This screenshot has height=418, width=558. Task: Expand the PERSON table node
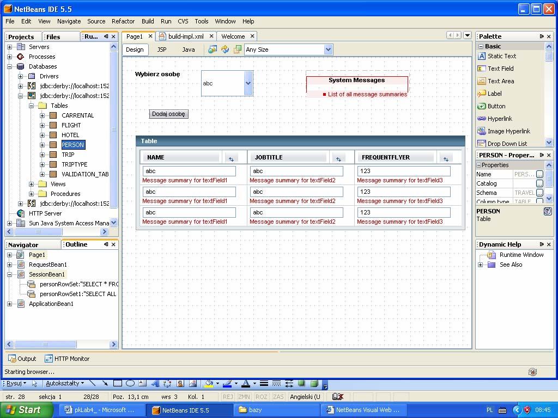(x=42, y=145)
